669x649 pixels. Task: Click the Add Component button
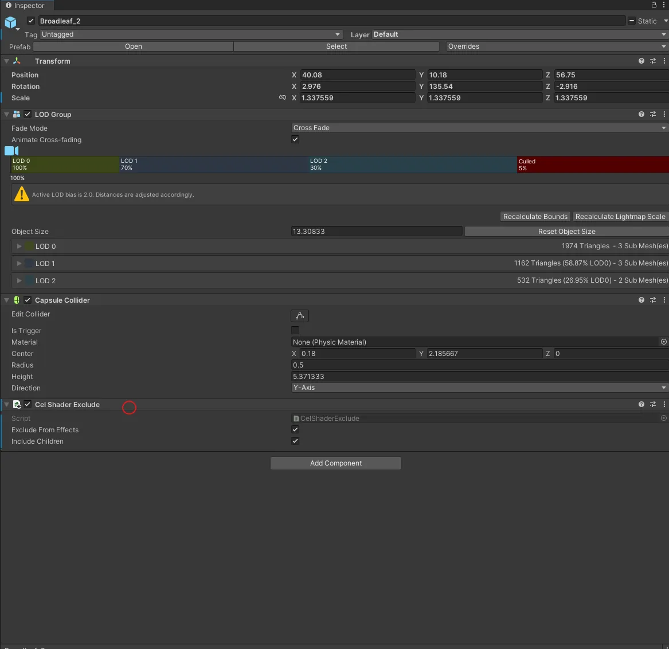pyautogui.click(x=336, y=463)
